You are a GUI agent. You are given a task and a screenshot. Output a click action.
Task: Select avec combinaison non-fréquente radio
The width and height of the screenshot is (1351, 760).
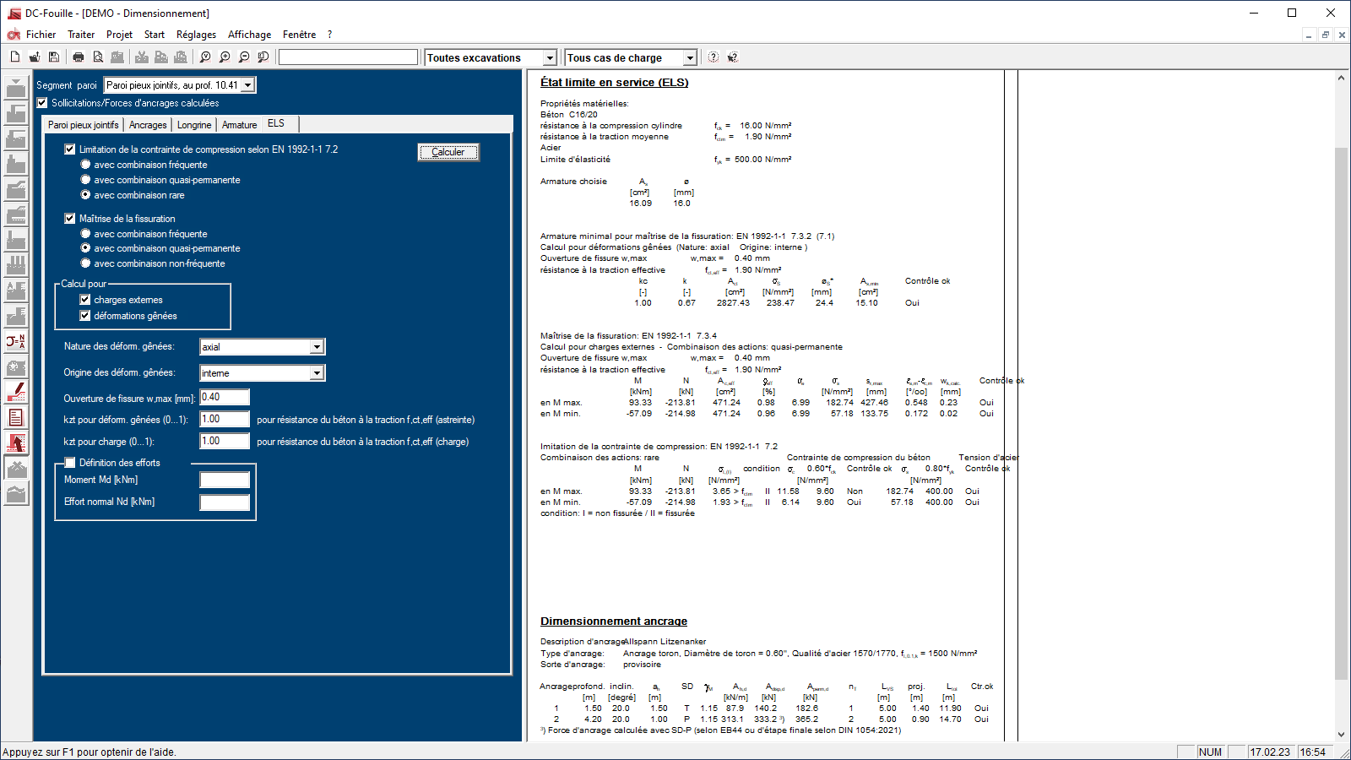click(x=85, y=263)
